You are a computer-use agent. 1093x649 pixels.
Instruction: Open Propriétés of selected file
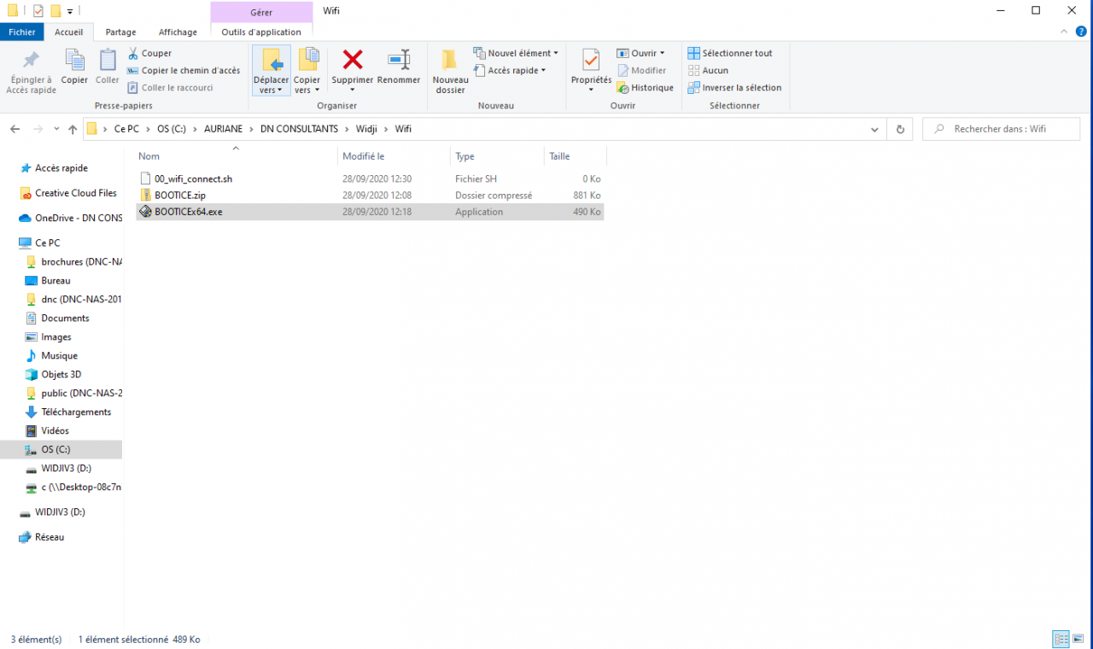pos(591,72)
